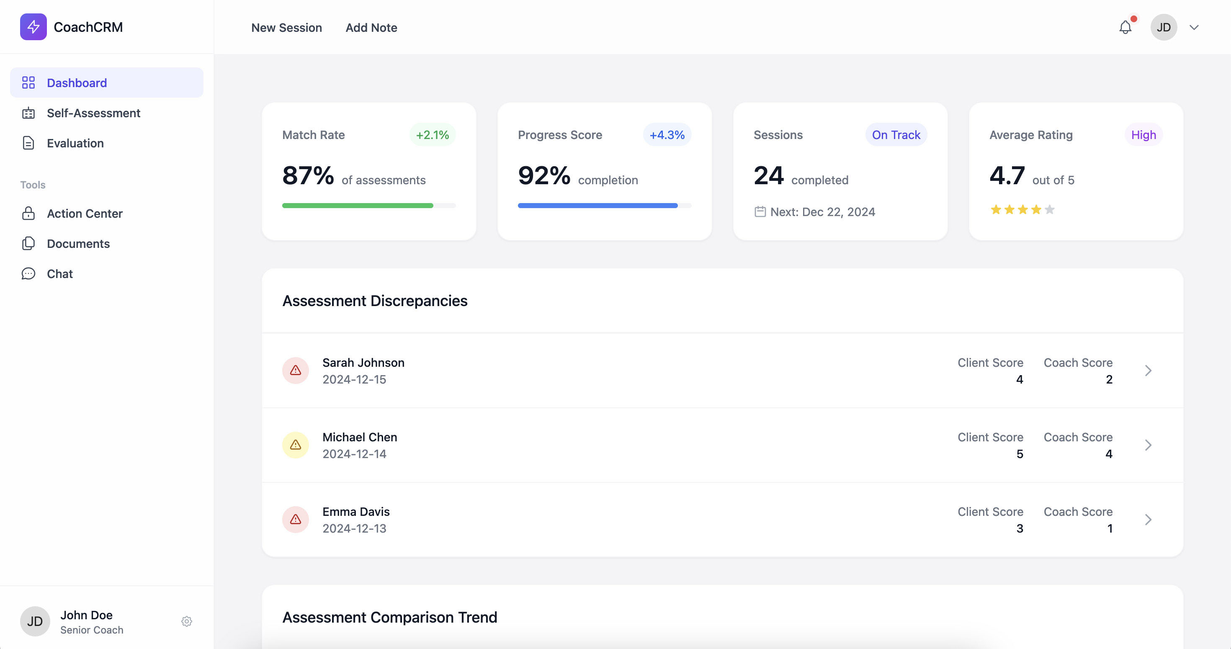Expand the JD user menu chevron

click(x=1194, y=27)
